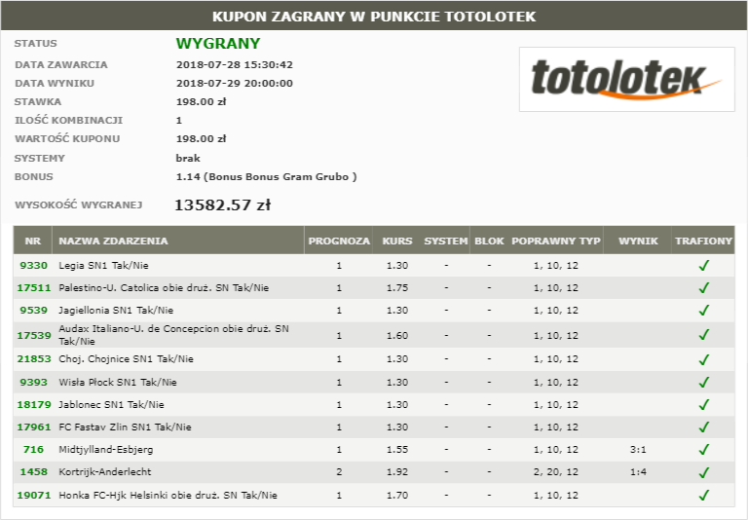Click Audax Italiano-U. de Concepcion event name
Viewport: 748px width, 520px height.
click(173, 335)
